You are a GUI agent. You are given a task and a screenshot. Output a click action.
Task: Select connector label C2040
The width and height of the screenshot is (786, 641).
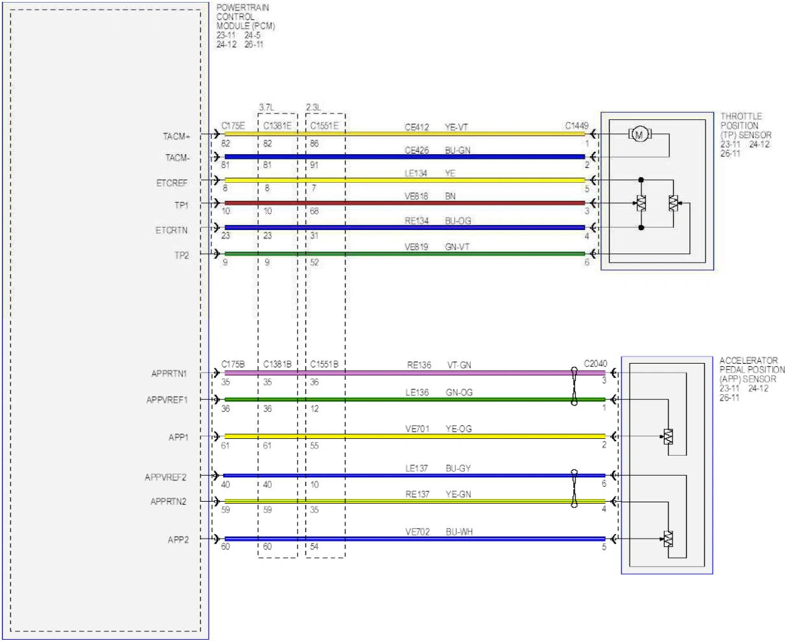coord(595,364)
